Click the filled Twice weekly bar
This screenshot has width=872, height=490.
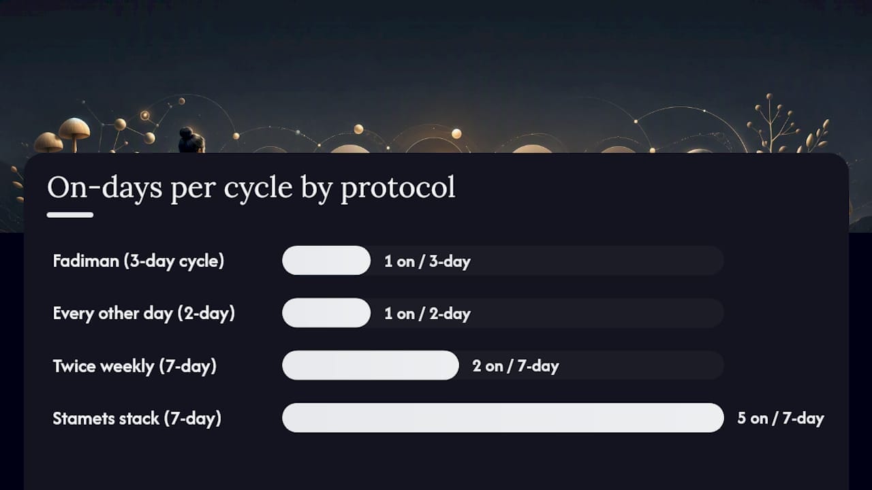click(x=371, y=365)
